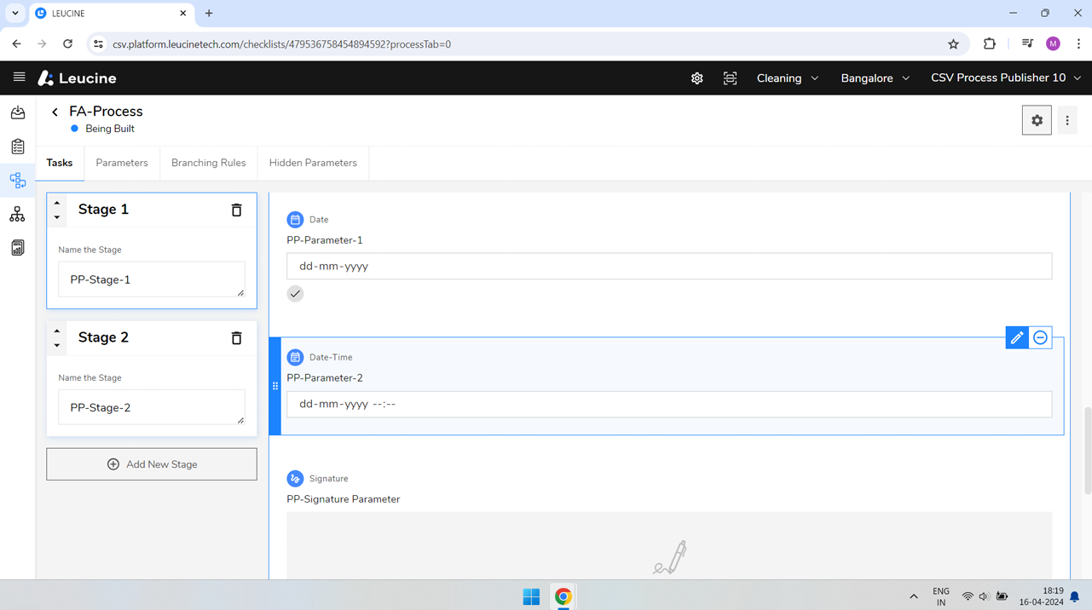Image resolution: width=1092 pixels, height=610 pixels.
Task: Open the Chrome profile avatar M
Action: (1053, 44)
